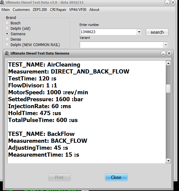Screen dimensions: 179x191
Task: Click the 'MeasurementTime: 15 :s' line
Action: click(44, 155)
